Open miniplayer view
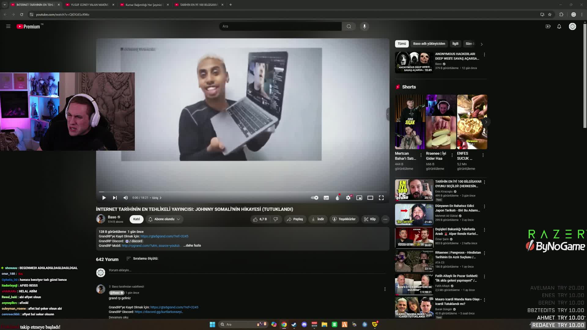 pos(359,198)
